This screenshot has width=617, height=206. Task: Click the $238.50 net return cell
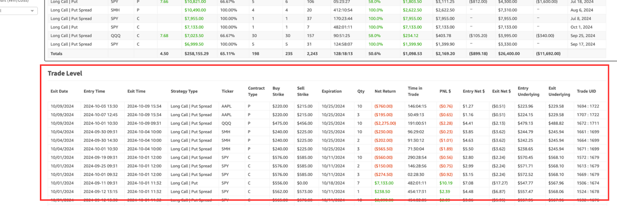coord(382,191)
